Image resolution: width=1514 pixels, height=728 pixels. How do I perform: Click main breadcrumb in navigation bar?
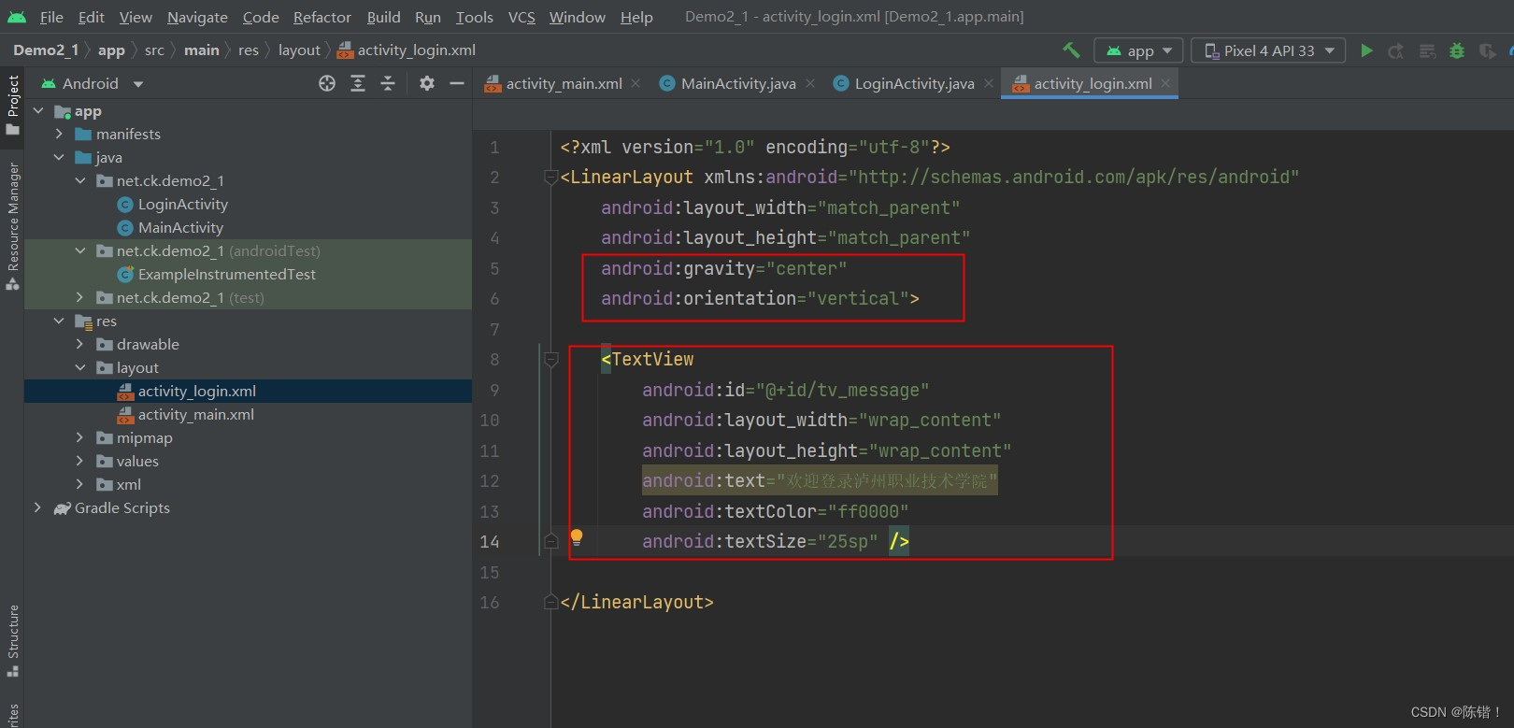tap(201, 50)
